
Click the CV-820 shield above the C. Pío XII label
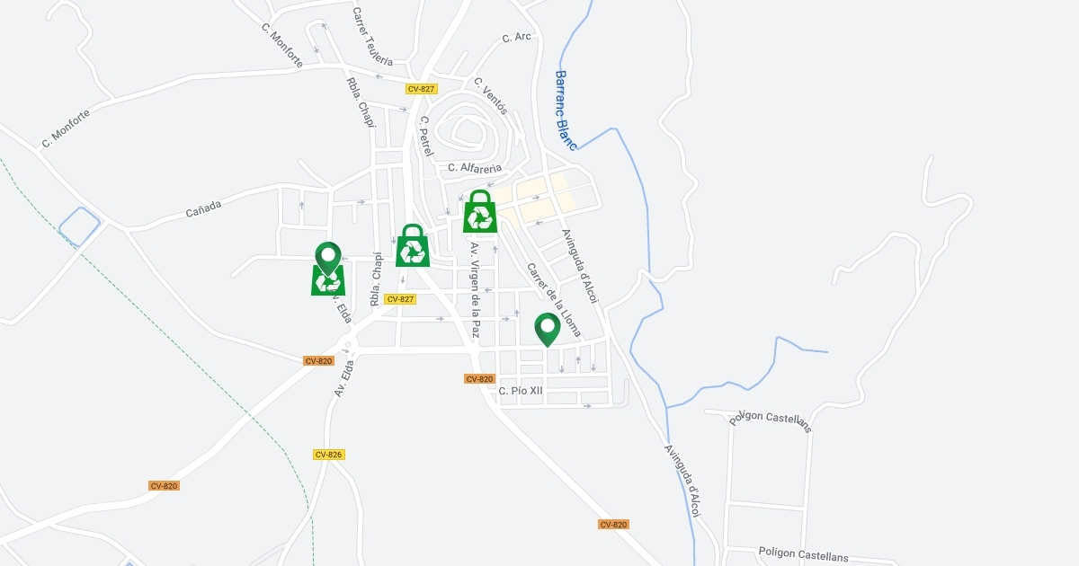coord(480,379)
